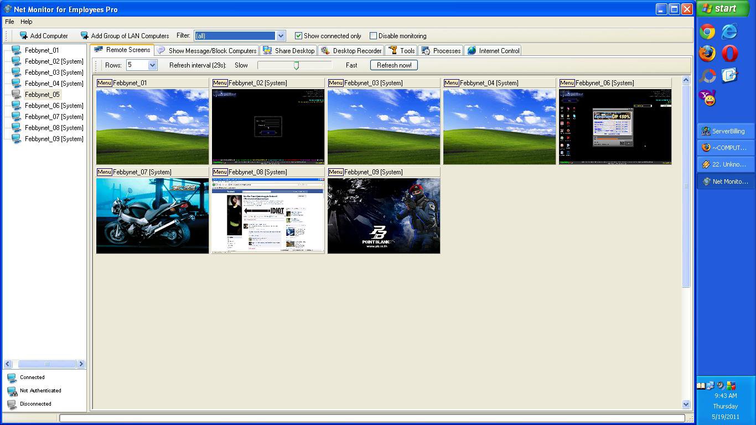756x425 pixels.
Task: Open the Menu dropdown for Febbynet_07 screen
Action: point(104,172)
